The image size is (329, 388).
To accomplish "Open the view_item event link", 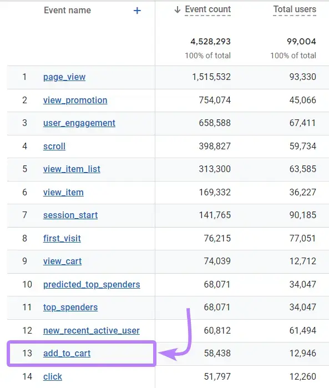I will point(63,192).
